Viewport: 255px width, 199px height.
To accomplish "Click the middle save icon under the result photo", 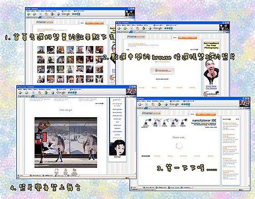I will tap(65, 171).
